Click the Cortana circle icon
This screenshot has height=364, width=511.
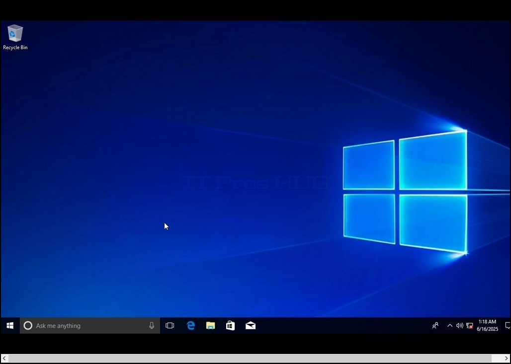[x=28, y=326]
